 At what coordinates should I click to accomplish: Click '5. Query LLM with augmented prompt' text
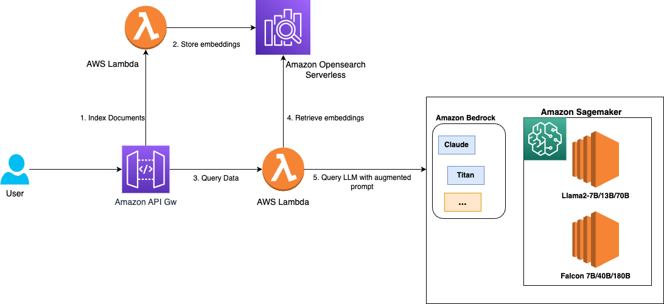pyautogui.click(x=362, y=182)
